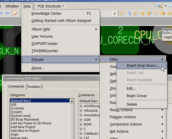Open the Window menu
This screenshot has height=139, width=172.
pos(12,6)
